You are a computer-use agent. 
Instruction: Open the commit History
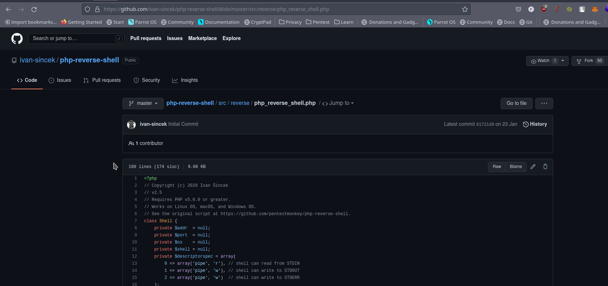pyautogui.click(x=535, y=124)
